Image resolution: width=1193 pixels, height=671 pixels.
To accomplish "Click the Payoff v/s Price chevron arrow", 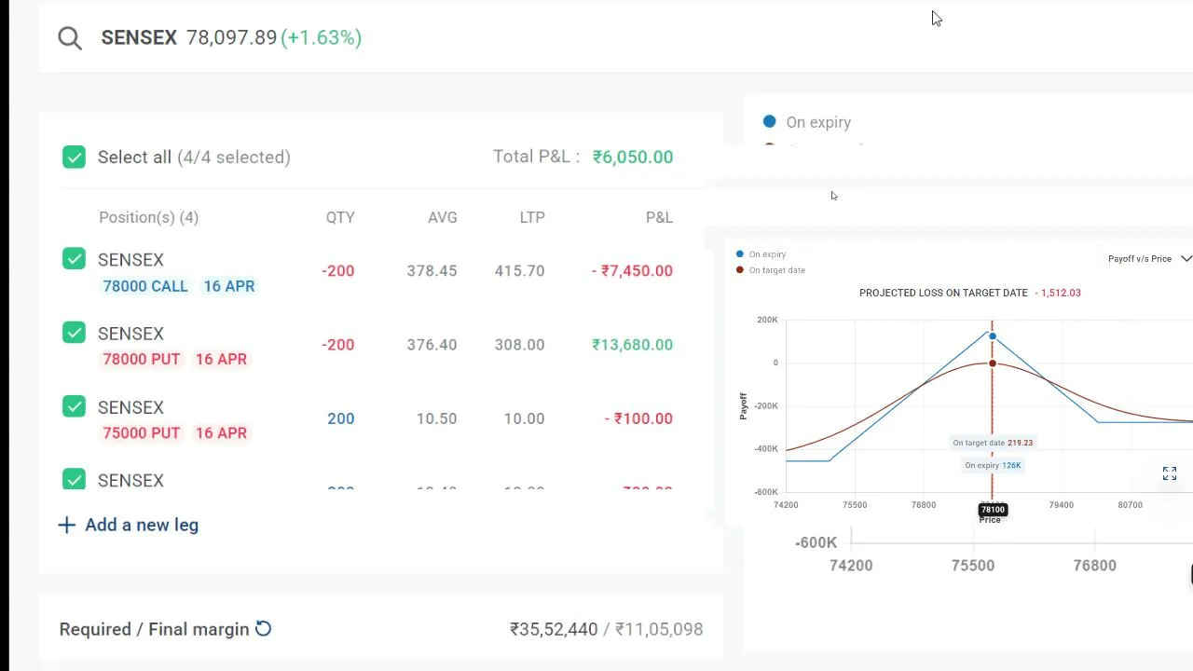I will pyautogui.click(x=1186, y=259).
